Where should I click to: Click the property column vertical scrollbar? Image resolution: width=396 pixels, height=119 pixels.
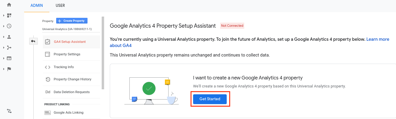[x=103, y=54]
